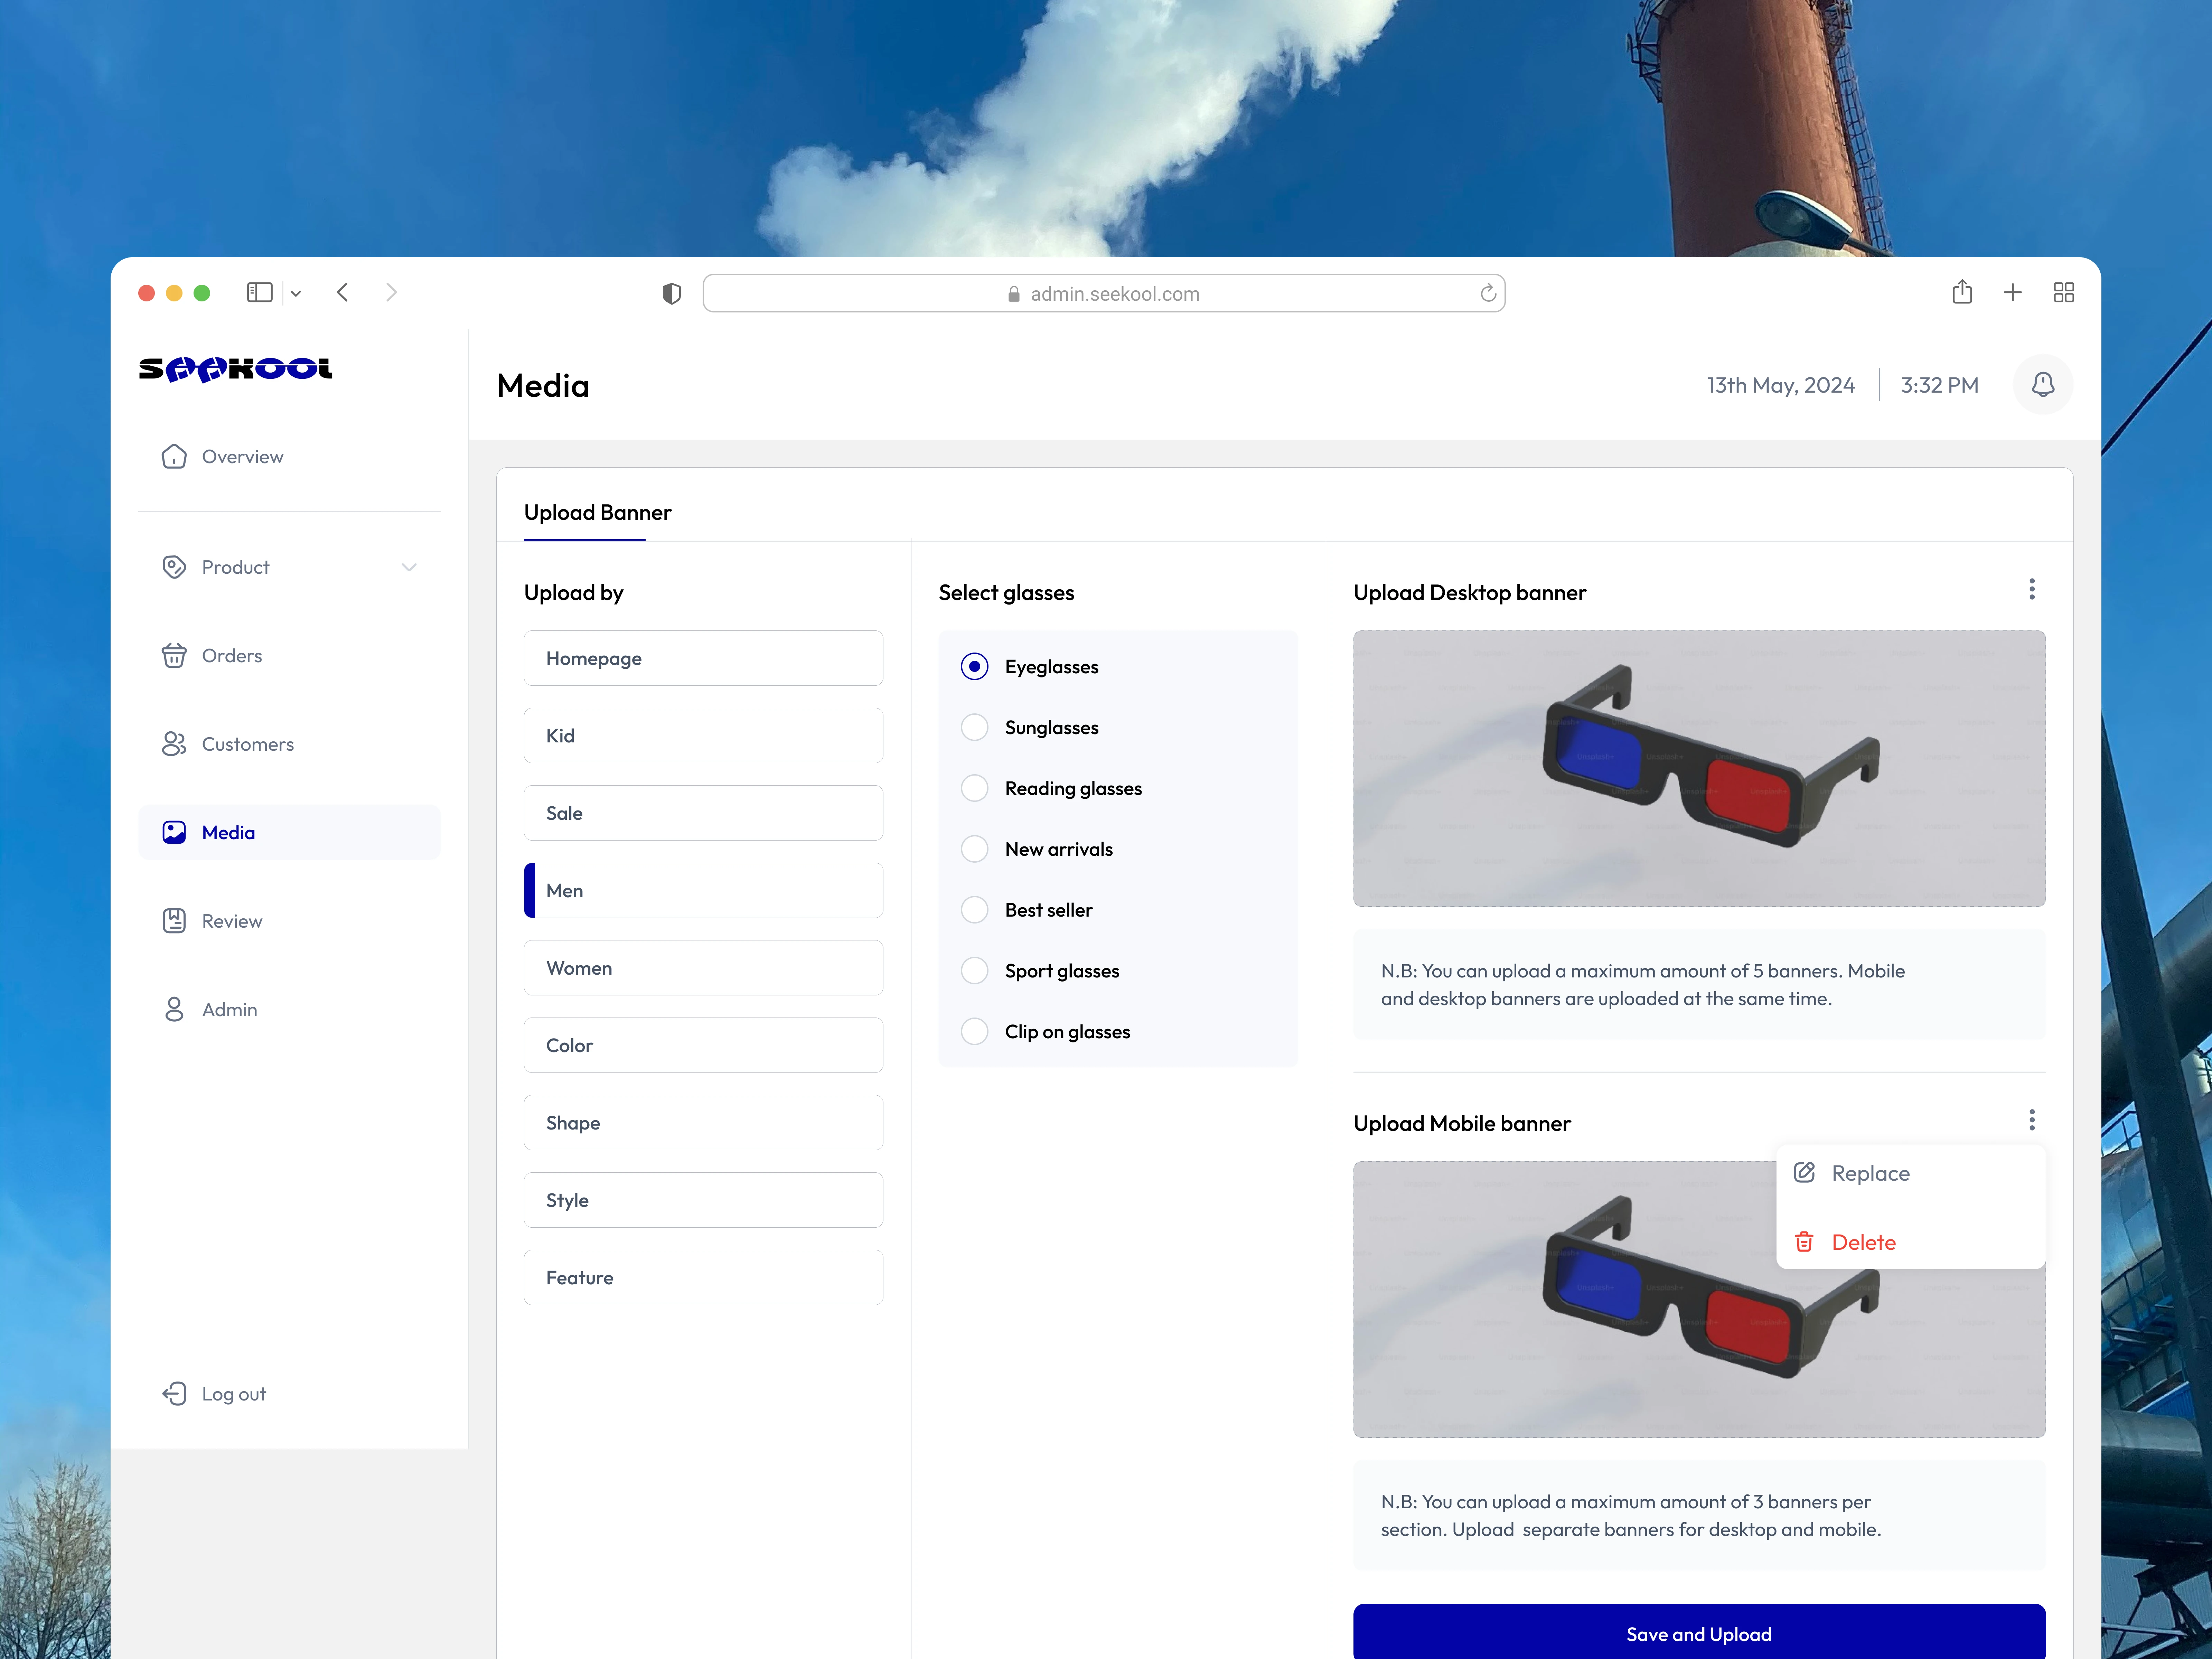Viewport: 2212px width, 1659px height.
Task: Open Media in the sidebar
Action: 289,832
